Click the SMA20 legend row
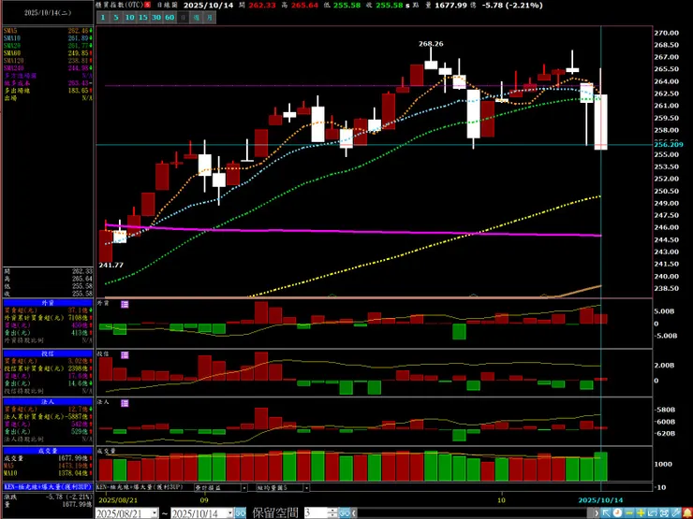Image resolution: width=693 pixels, height=519 pixels. [x=48, y=46]
